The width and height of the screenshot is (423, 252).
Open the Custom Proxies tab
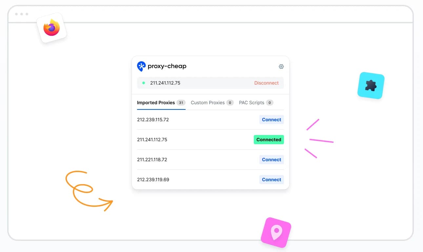(x=208, y=103)
